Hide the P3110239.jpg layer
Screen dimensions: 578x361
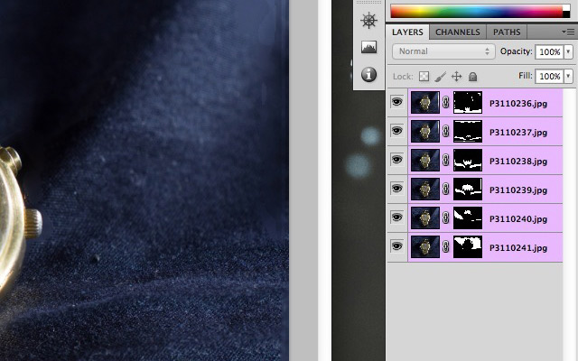click(x=397, y=189)
